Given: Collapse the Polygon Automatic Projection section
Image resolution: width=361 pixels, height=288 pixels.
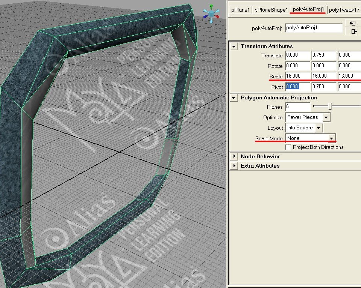Looking at the screenshot, I should click(234, 97).
